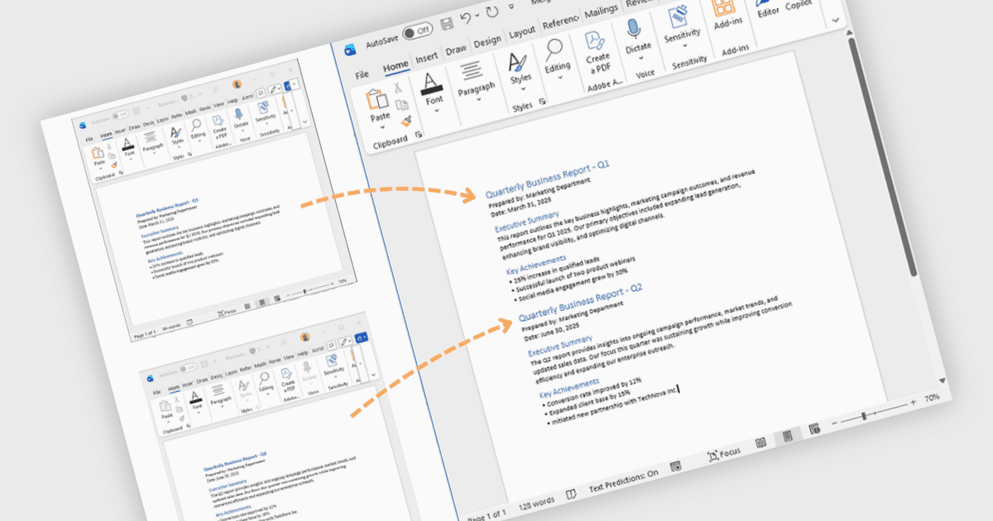Select Format Painter brush in large window
The height and width of the screenshot is (521, 993).
pos(406,121)
